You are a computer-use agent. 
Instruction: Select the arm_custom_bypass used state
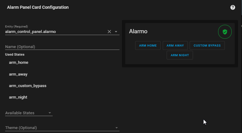pos(28,86)
